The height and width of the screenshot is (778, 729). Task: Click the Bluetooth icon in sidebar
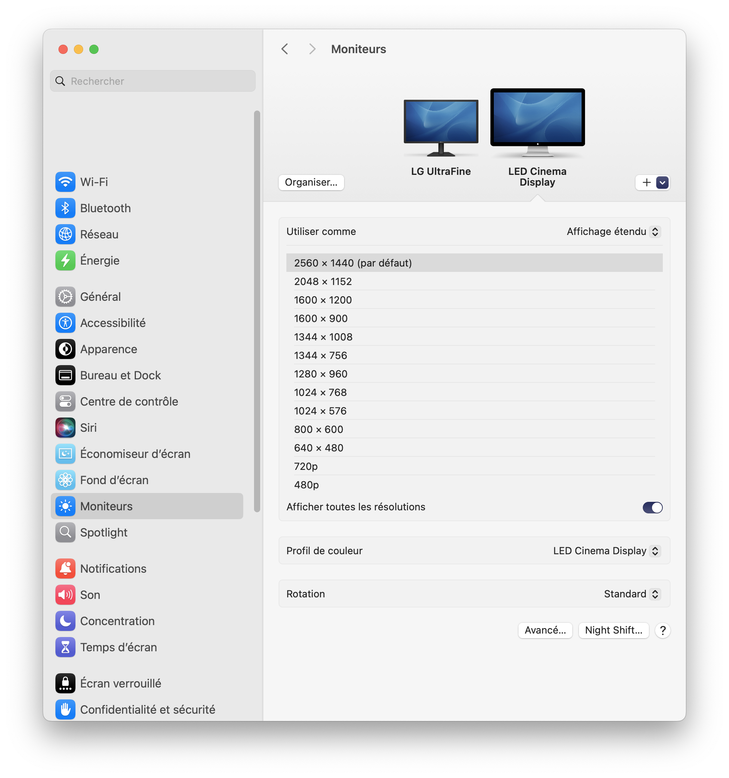(65, 208)
